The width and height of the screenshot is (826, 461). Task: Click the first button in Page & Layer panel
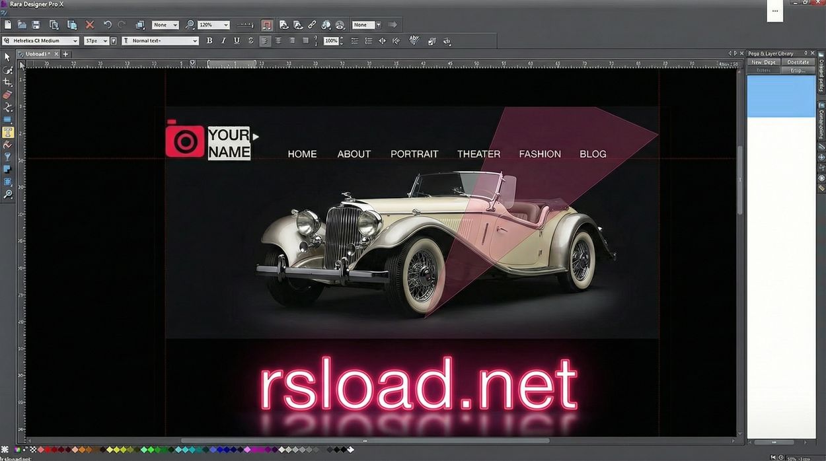point(764,62)
